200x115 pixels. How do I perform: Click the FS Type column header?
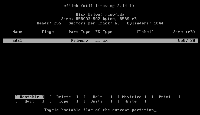104,32
